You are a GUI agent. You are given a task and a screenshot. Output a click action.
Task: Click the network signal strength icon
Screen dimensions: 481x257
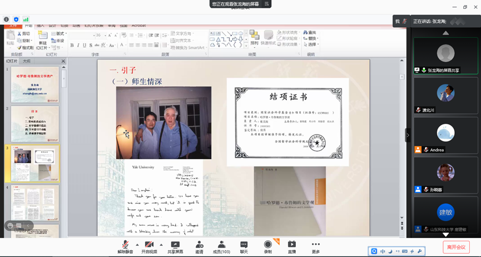26,19
